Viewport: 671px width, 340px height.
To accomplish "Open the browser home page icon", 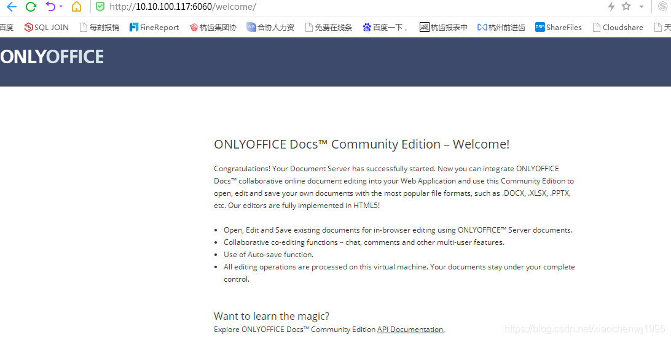I will click(x=76, y=6).
